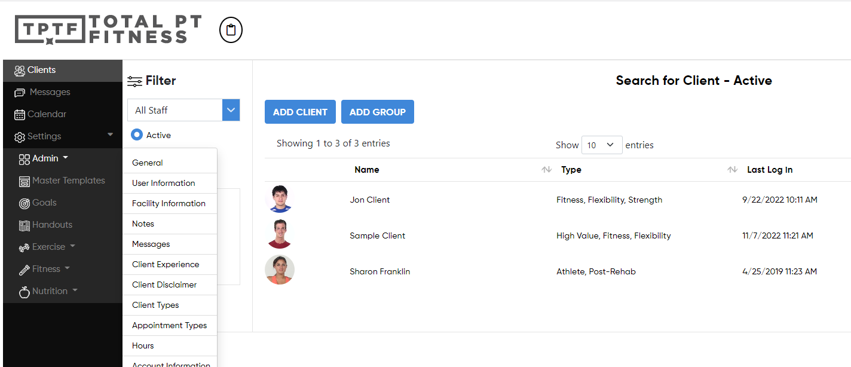The height and width of the screenshot is (367, 851).
Task: Click the 11/7/2022 11:21 AM login cell
Action: (777, 236)
